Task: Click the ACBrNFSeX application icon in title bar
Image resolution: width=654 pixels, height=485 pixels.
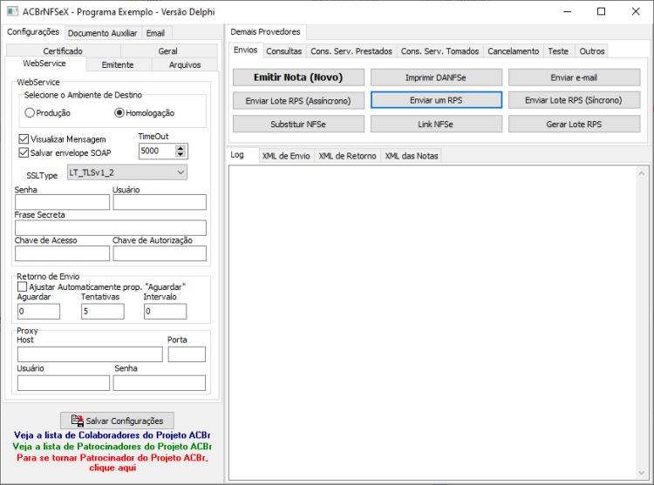Action: click(x=12, y=11)
